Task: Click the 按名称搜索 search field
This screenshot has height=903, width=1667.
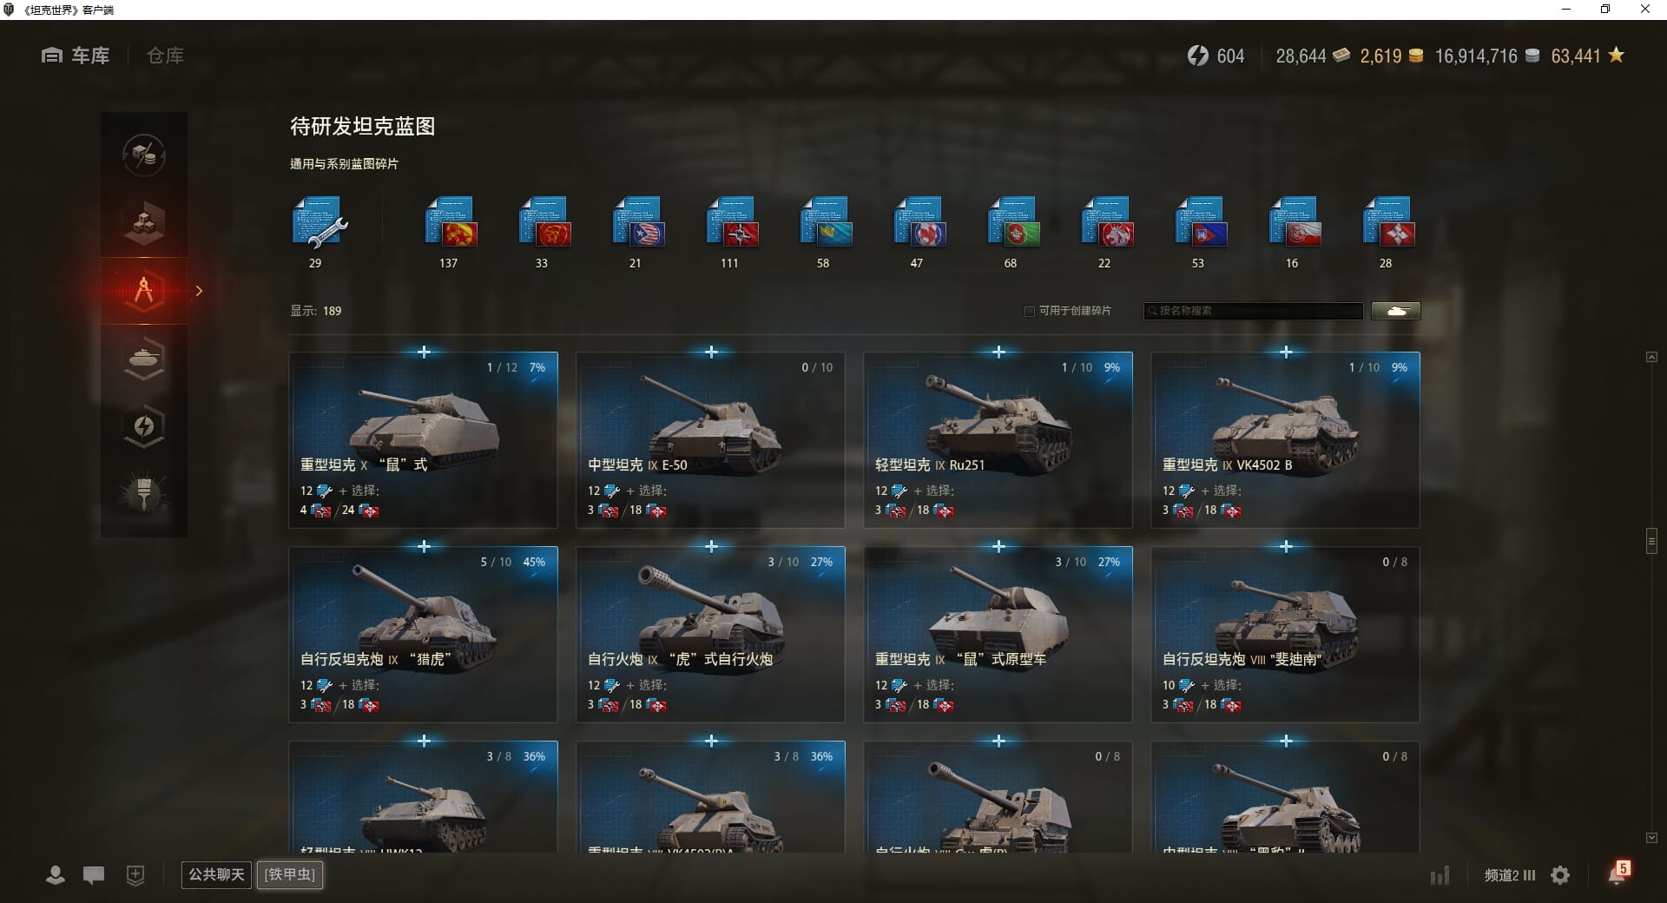Action: pyautogui.click(x=1254, y=311)
